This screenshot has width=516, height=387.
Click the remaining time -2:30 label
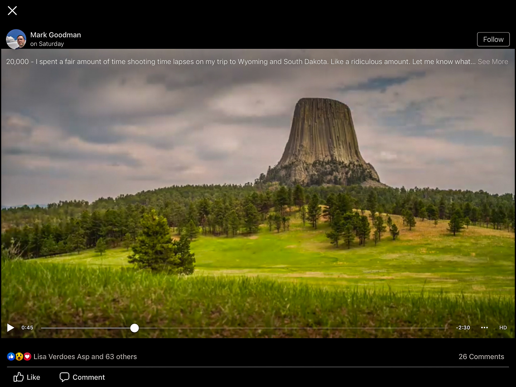point(463,328)
